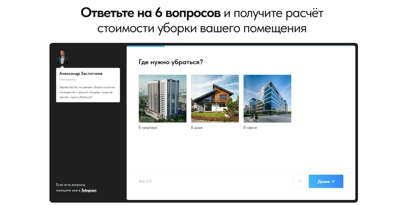The width and height of the screenshot is (400, 205).
Task: Choose the house photo option
Action: pyautogui.click(x=215, y=98)
